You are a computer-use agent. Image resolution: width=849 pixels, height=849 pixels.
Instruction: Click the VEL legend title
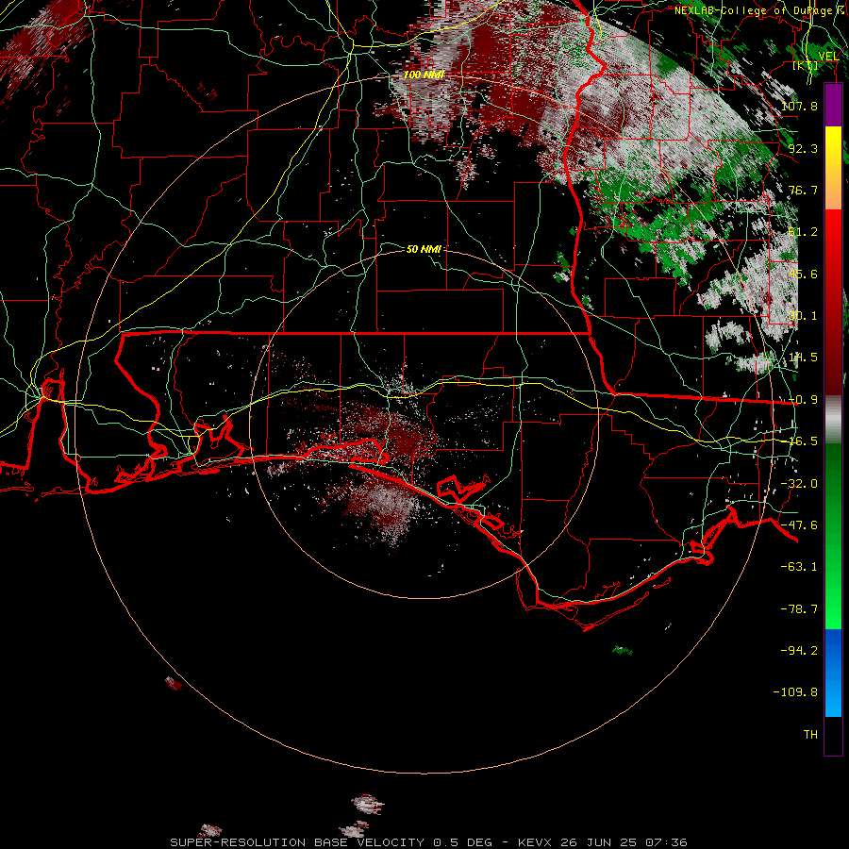pos(828,56)
